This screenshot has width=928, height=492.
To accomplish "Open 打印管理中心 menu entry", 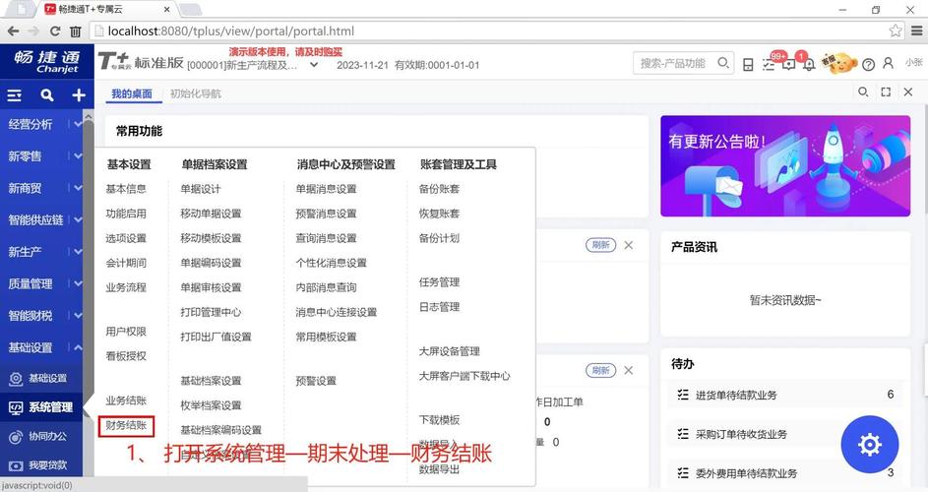I will (211, 312).
